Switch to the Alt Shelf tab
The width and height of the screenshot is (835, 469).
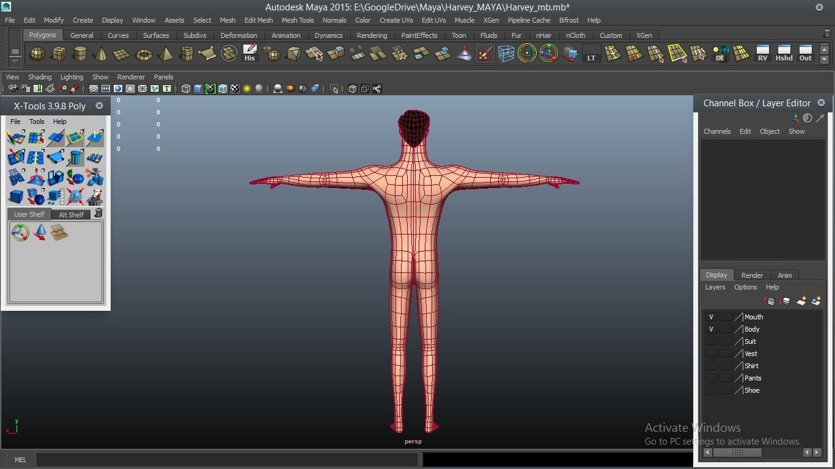(71, 214)
